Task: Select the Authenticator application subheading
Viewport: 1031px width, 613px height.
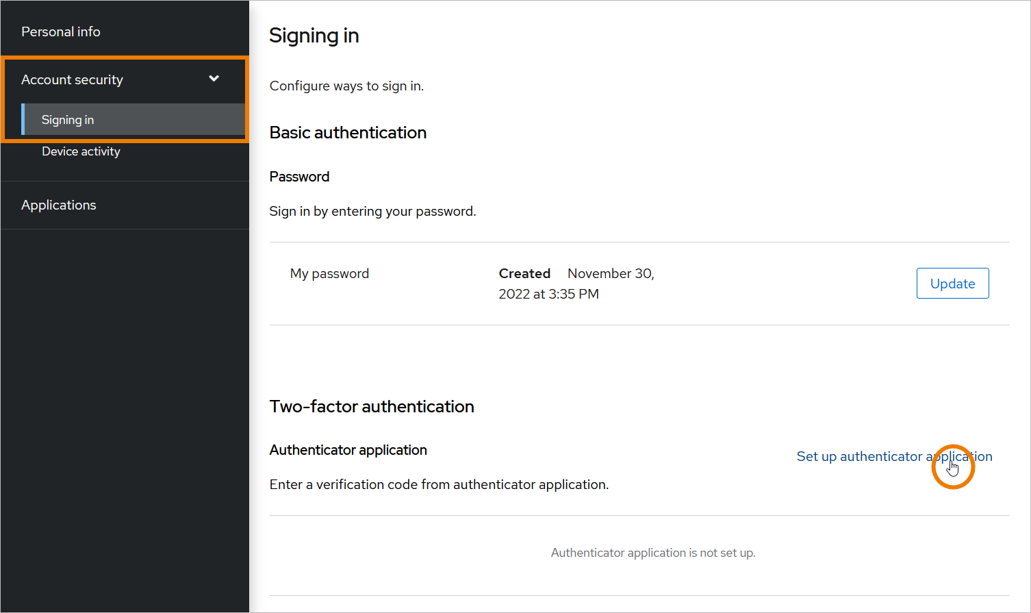Action: (x=348, y=450)
